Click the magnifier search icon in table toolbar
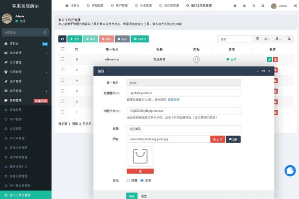Viewport: 299px width, 199px height. [x=289, y=39]
